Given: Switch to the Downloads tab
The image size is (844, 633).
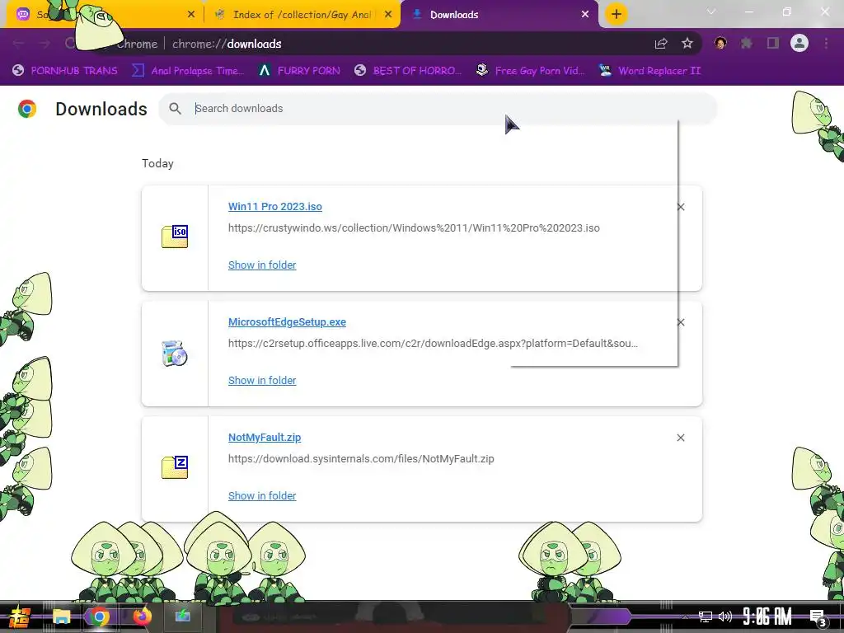Looking at the screenshot, I should pyautogui.click(x=499, y=15).
